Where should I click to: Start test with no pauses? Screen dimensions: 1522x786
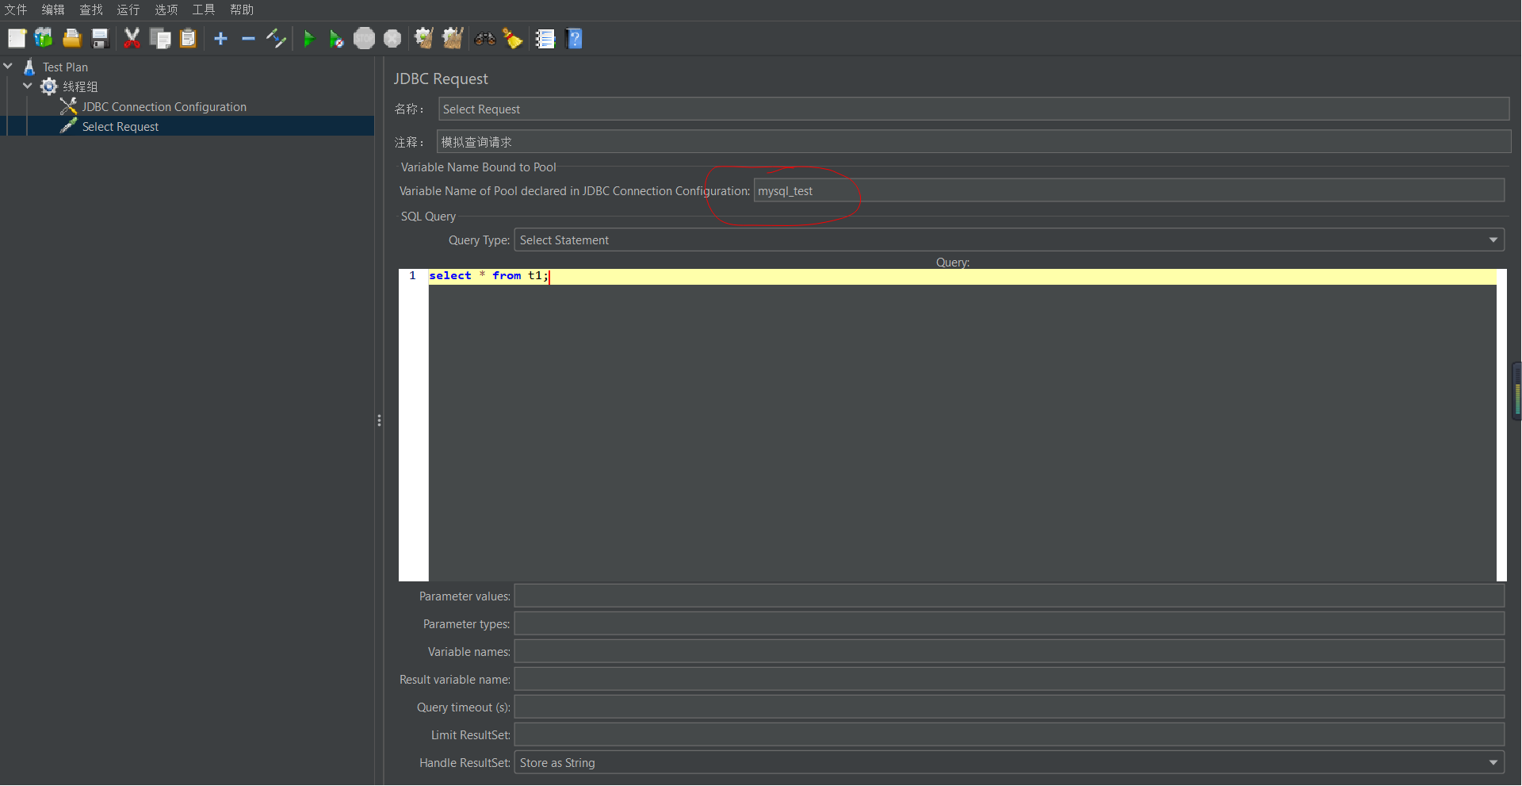(x=336, y=38)
